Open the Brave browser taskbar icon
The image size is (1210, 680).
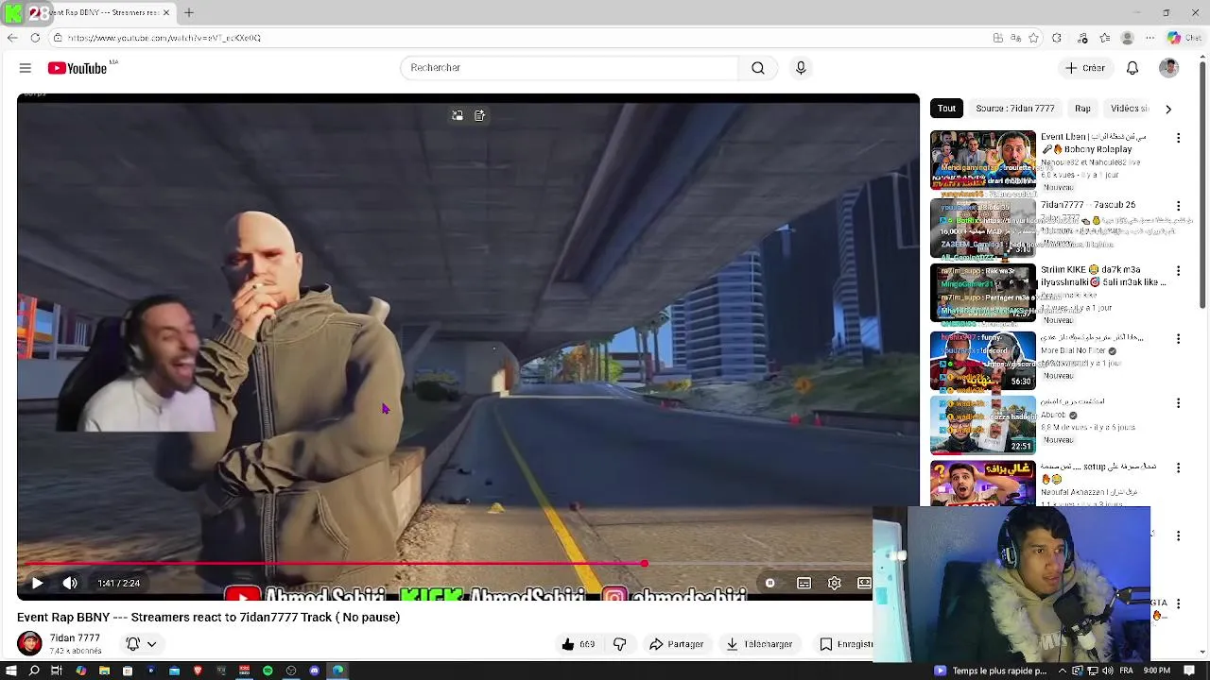click(x=198, y=671)
